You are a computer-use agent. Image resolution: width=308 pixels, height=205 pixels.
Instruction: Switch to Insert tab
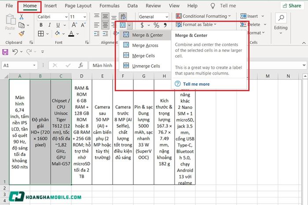(x=51, y=6)
